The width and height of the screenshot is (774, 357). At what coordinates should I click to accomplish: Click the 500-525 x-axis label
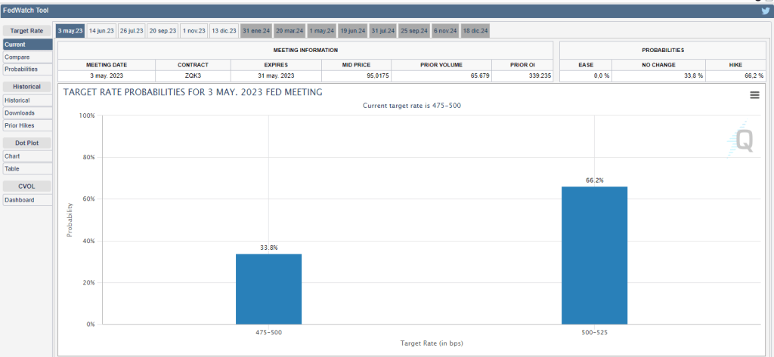(594, 333)
